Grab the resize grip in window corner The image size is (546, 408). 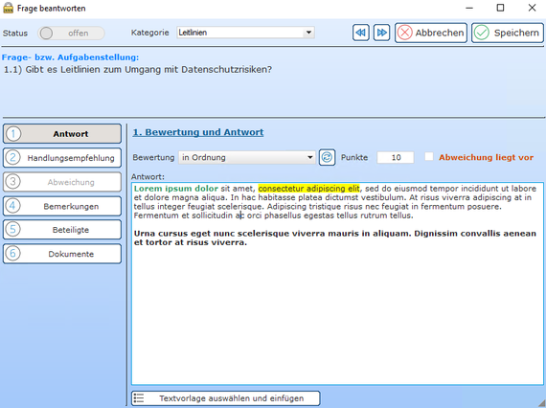tap(541, 404)
